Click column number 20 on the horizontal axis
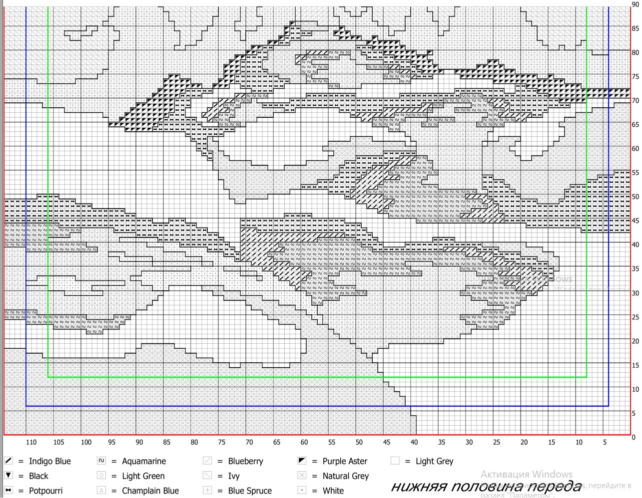The height and width of the screenshot is (498, 642). [524, 442]
